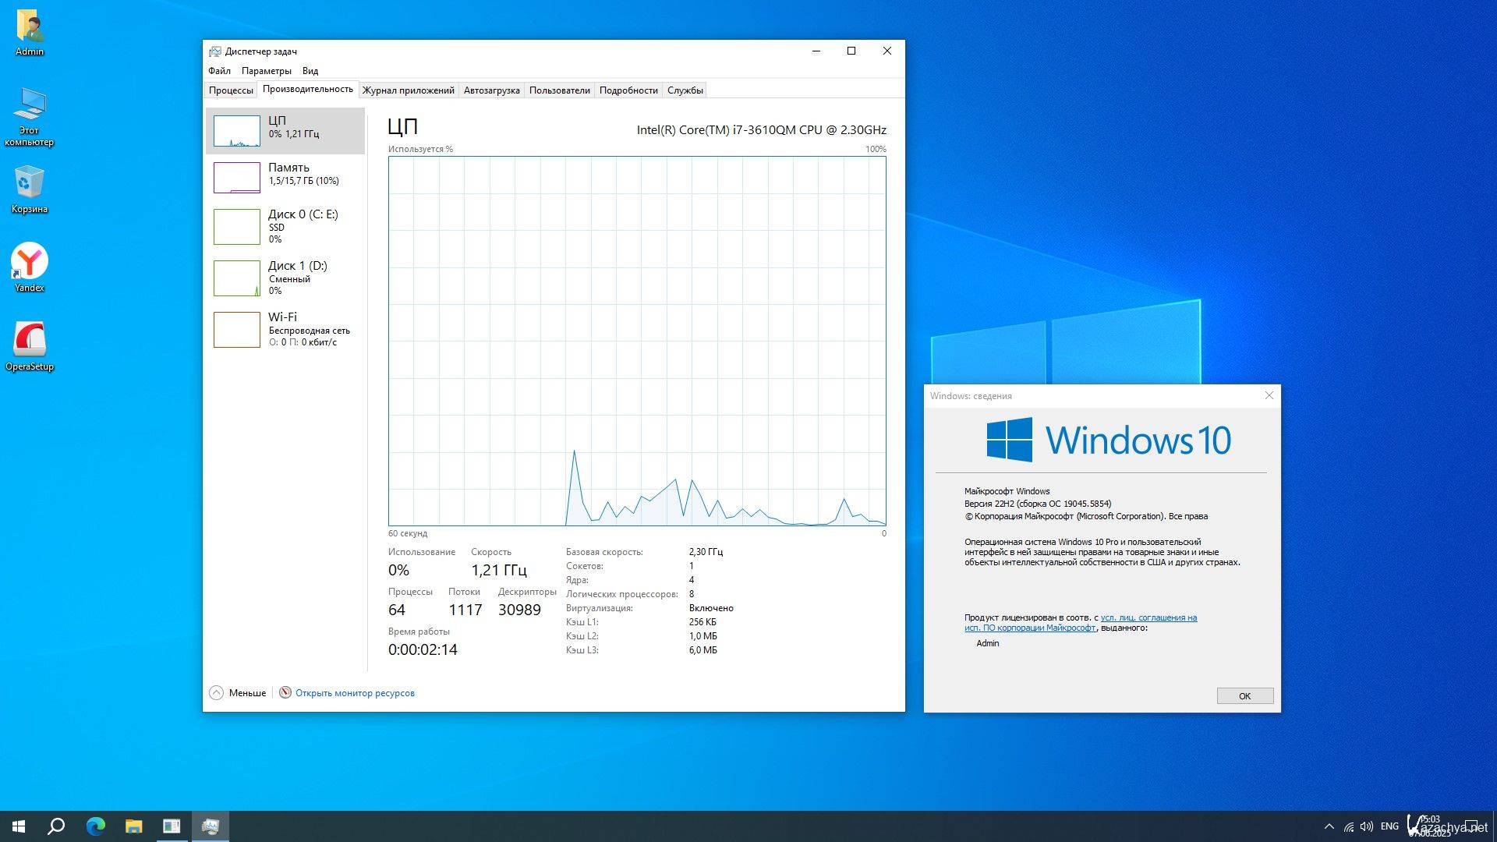Collapse details with the Меньше chevron
This screenshot has height=842, width=1497.
[x=217, y=693]
